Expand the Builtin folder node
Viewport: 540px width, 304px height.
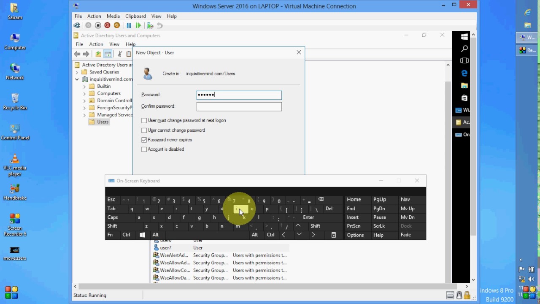point(84,87)
